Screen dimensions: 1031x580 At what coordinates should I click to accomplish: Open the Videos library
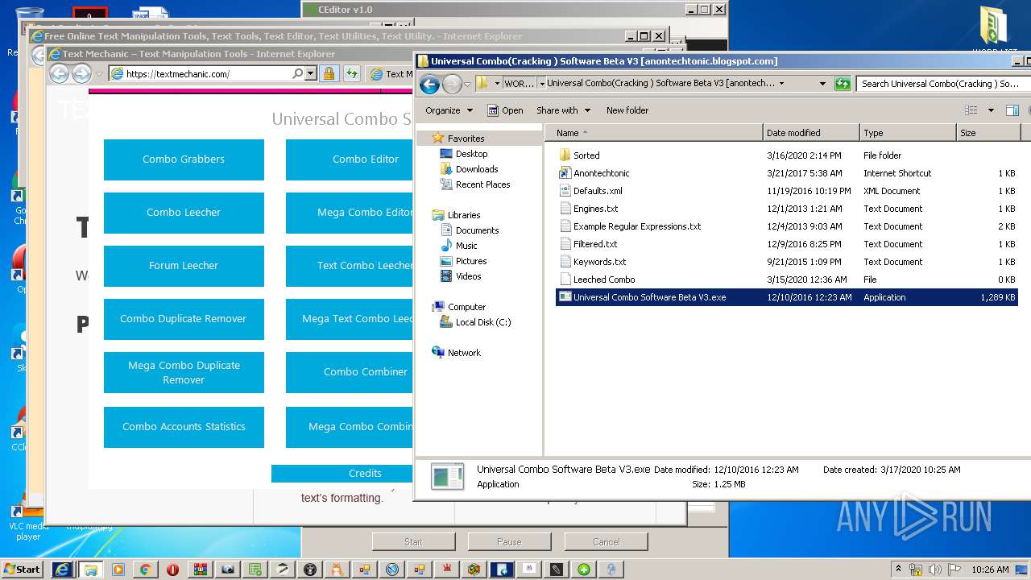pos(468,276)
